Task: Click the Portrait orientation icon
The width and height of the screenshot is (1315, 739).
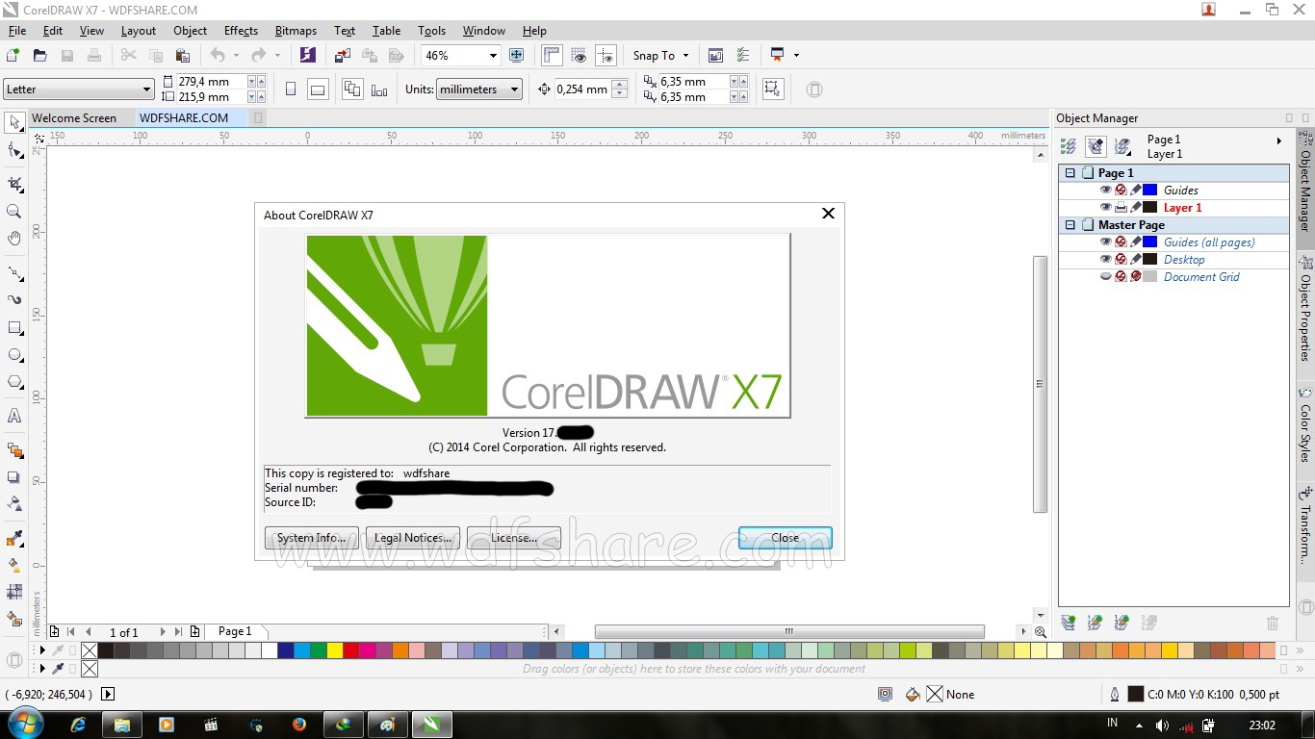Action: pyautogui.click(x=291, y=89)
